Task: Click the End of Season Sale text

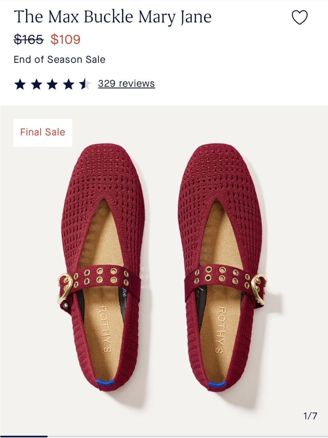Action: click(x=59, y=59)
